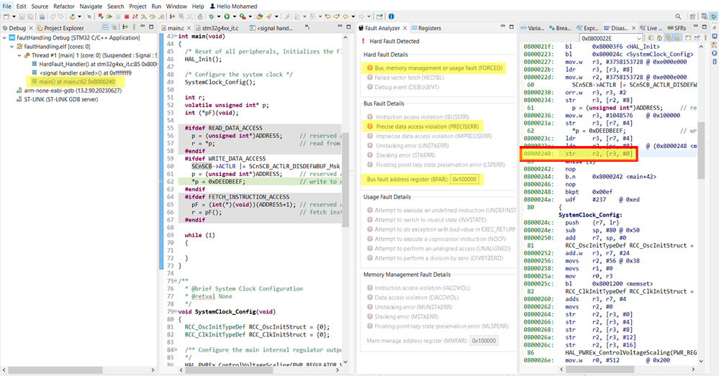
Task: Select HardFault_Handler() stack frame
Action: pyautogui.click(x=94, y=64)
